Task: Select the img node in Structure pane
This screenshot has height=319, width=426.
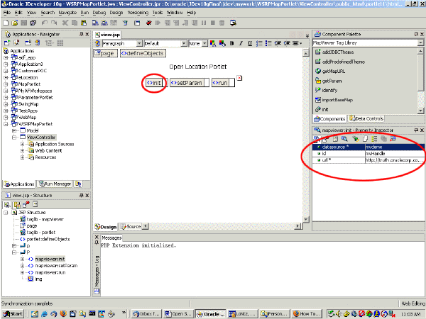Action: [x=38, y=279]
